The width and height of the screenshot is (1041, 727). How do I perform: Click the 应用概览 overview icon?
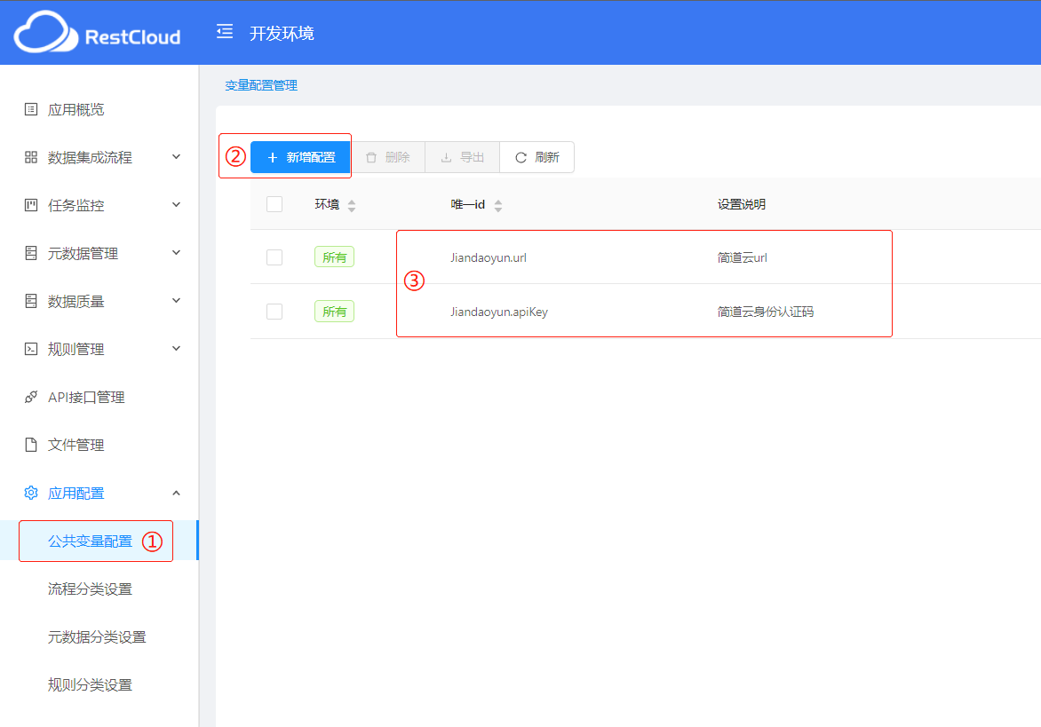point(31,110)
